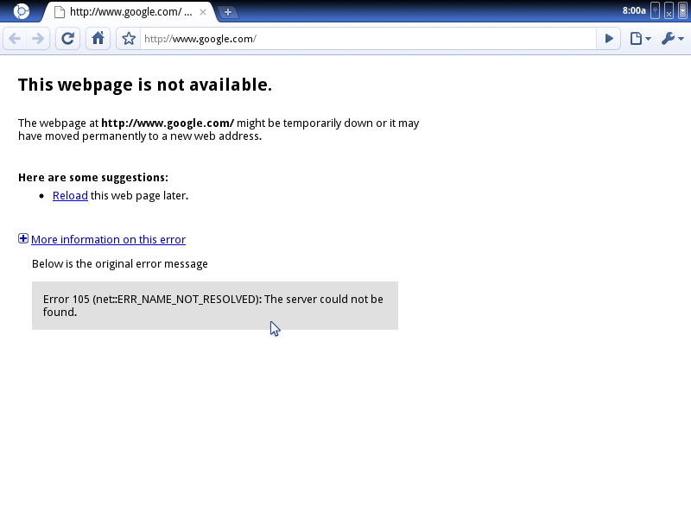Close the google.com tab
This screenshot has width=691, height=518.
(x=203, y=12)
